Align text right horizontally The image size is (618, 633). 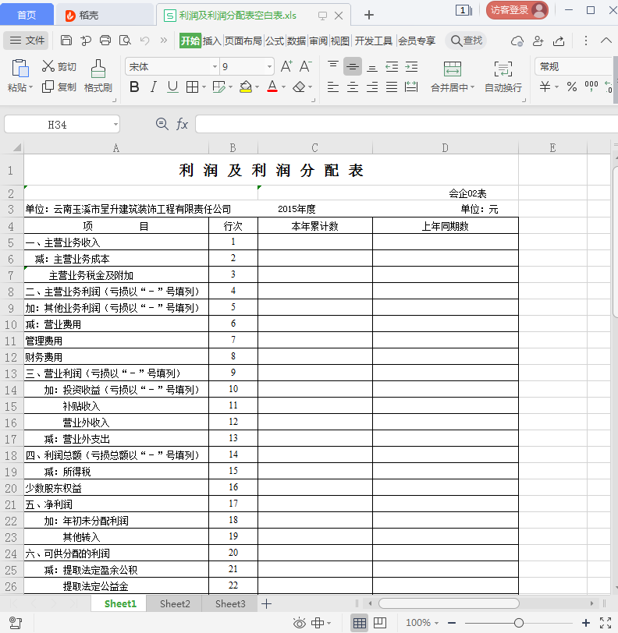(372, 87)
